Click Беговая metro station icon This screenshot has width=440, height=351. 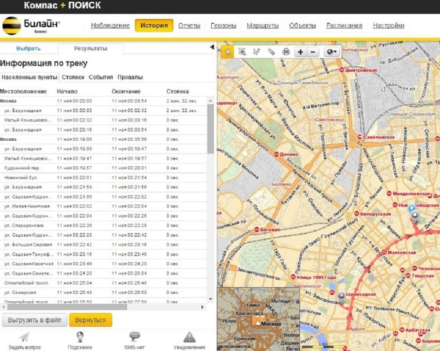(x=257, y=229)
